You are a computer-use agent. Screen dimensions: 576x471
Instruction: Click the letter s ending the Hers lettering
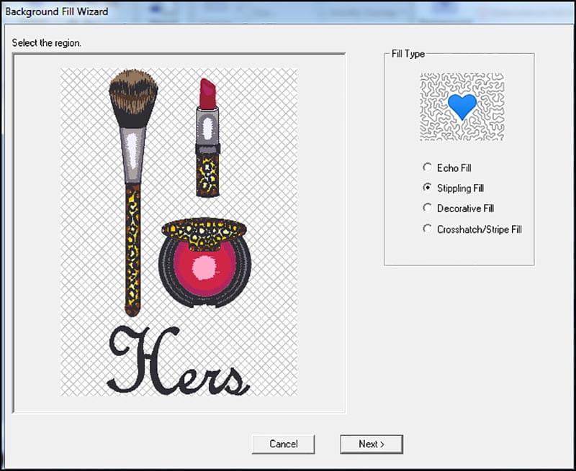tap(233, 379)
